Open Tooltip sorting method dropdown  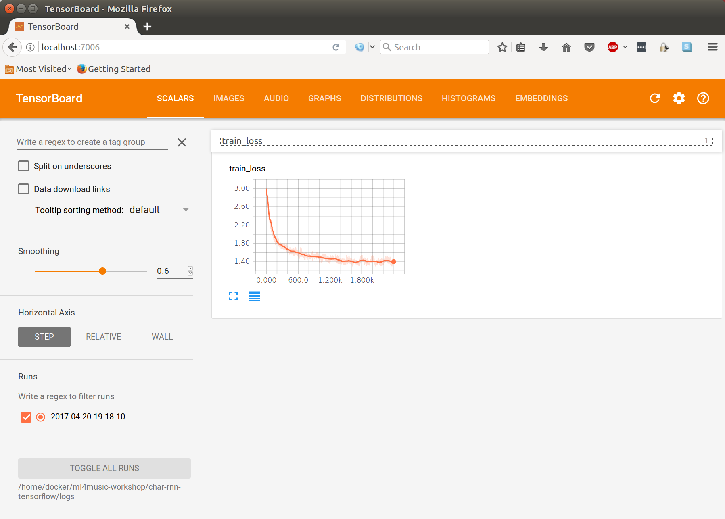click(x=161, y=210)
